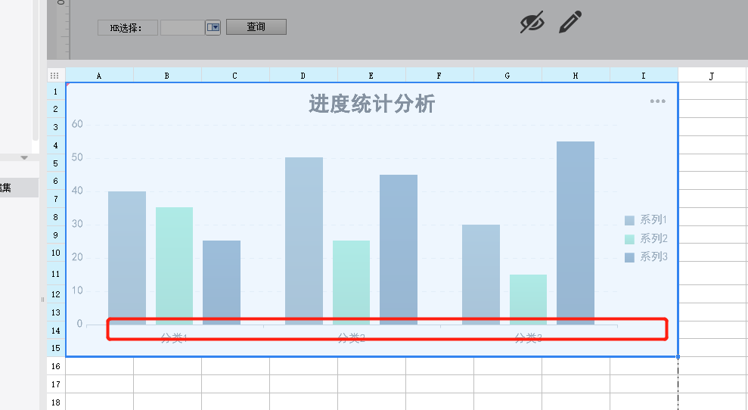The height and width of the screenshot is (410, 748).
Task: Click the chart's bottom-right resize handle
Action: point(678,356)
